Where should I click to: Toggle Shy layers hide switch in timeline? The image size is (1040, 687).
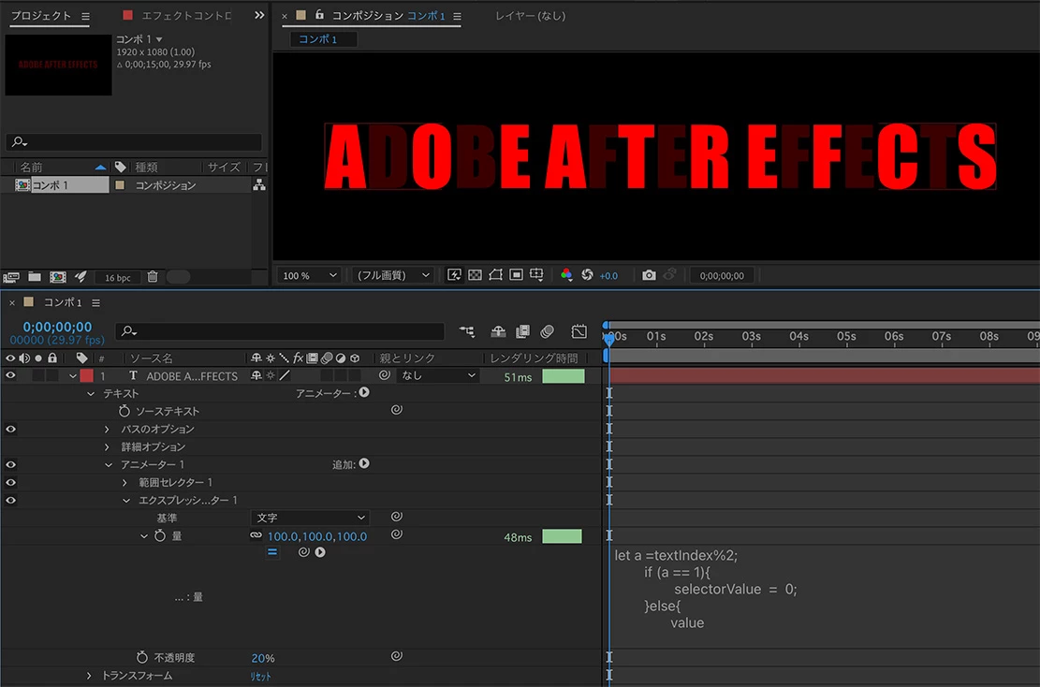point(498,331)
